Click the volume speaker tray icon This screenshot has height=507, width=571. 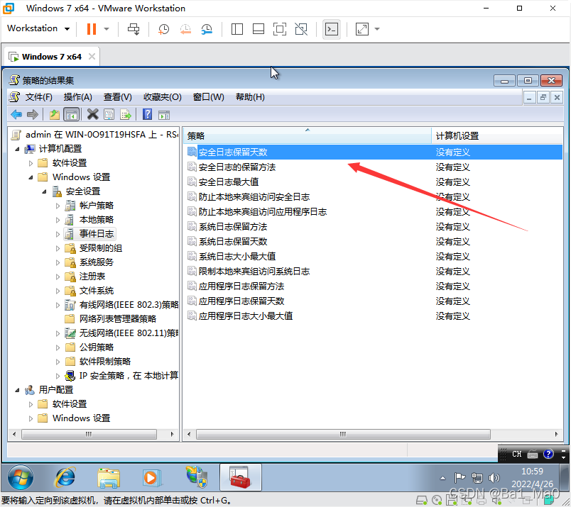tap(494, 477)
